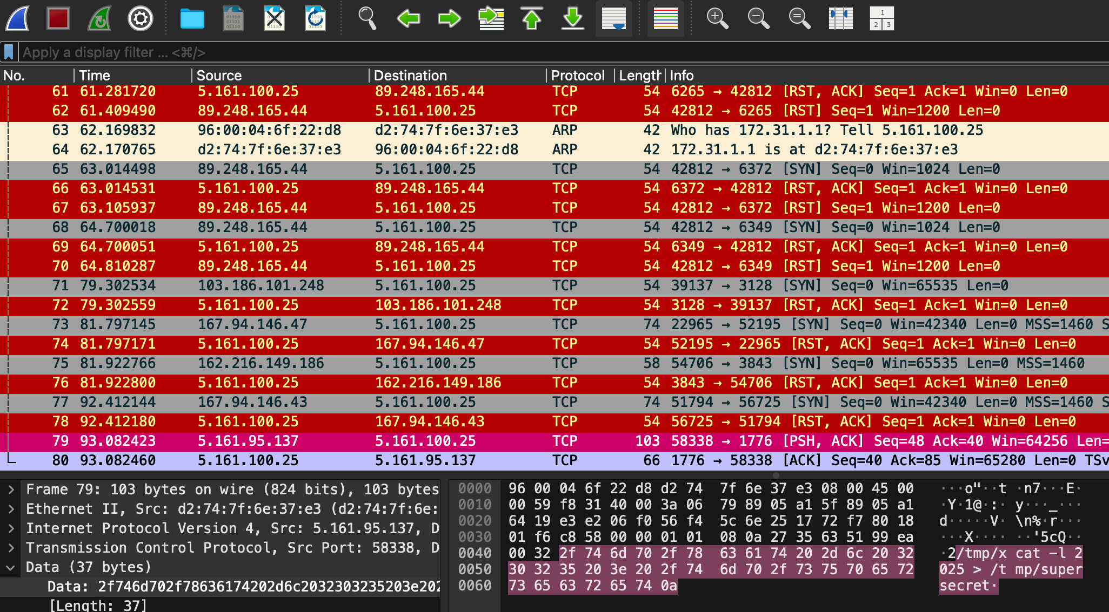The image size is (1109, 612).
Task: Open capture options gear
Action: [141, 19]
